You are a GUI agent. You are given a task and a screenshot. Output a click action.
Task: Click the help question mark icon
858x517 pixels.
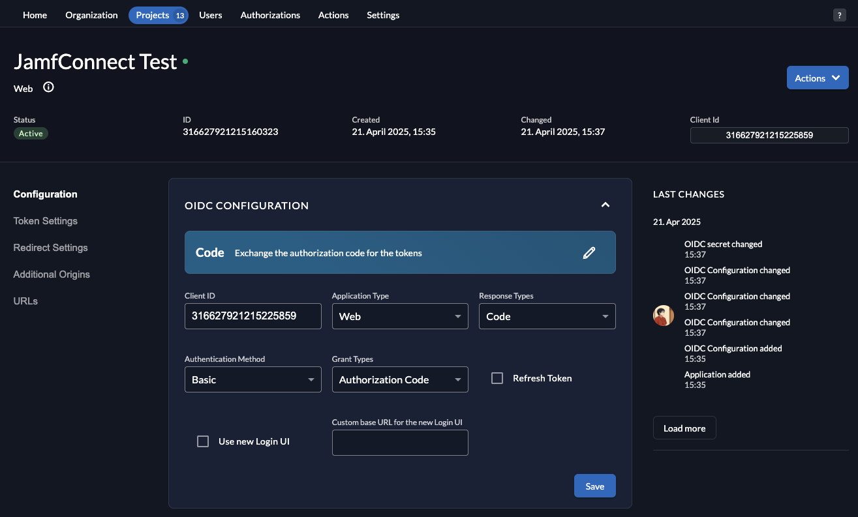840,15
